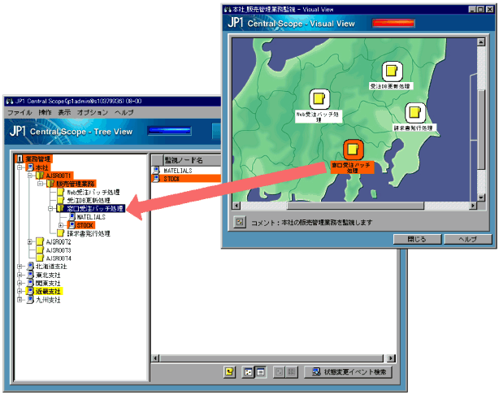Click the map's vertical scrollbar up arrow
499x395 pixels.
481,41
